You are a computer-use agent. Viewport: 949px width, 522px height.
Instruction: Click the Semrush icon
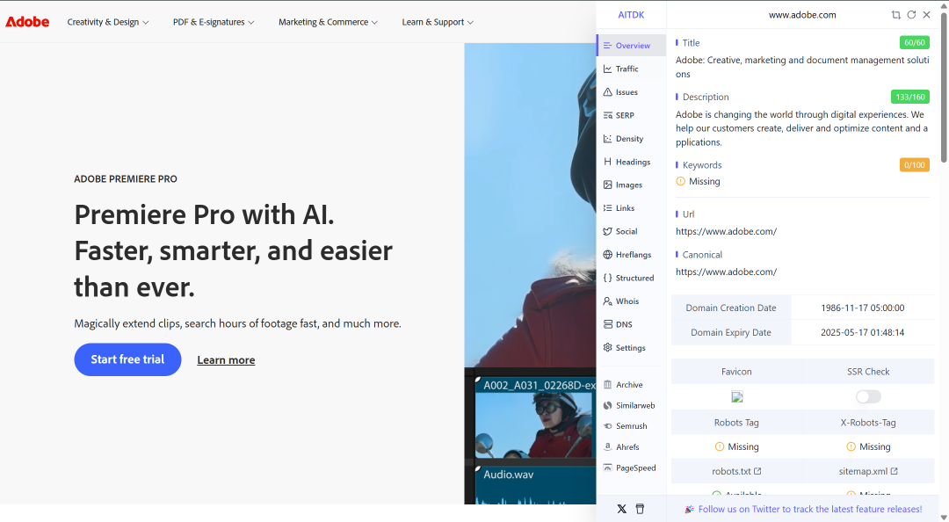(608, 426)
